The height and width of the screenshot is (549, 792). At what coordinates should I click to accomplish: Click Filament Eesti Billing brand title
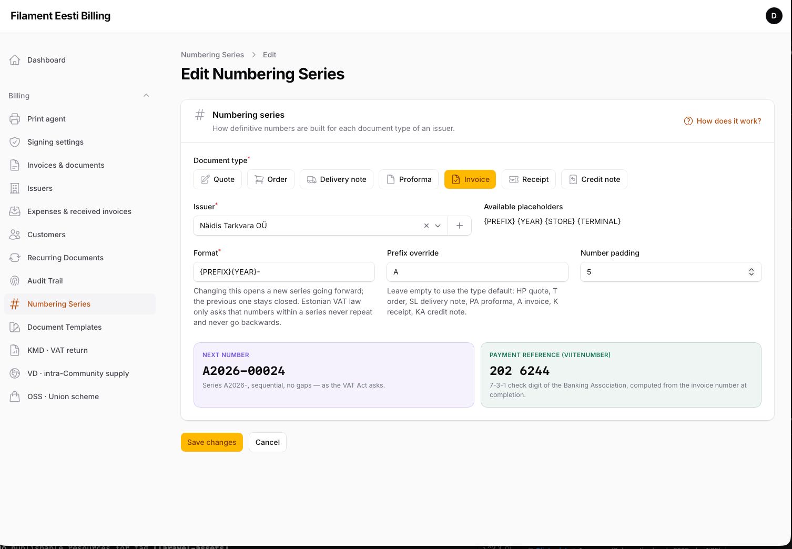(x=60, y=16)
